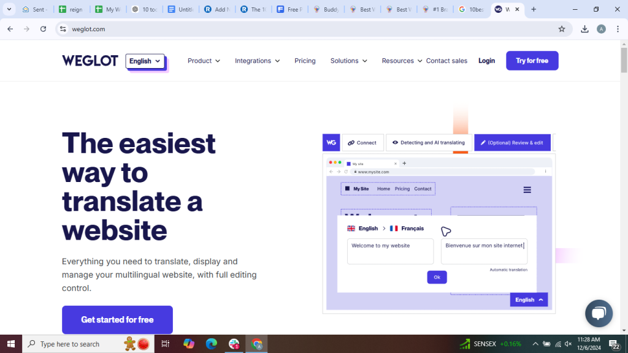628x353 pixels.
Task: Click the WG logo step in demo
Action: pos(331,143)
